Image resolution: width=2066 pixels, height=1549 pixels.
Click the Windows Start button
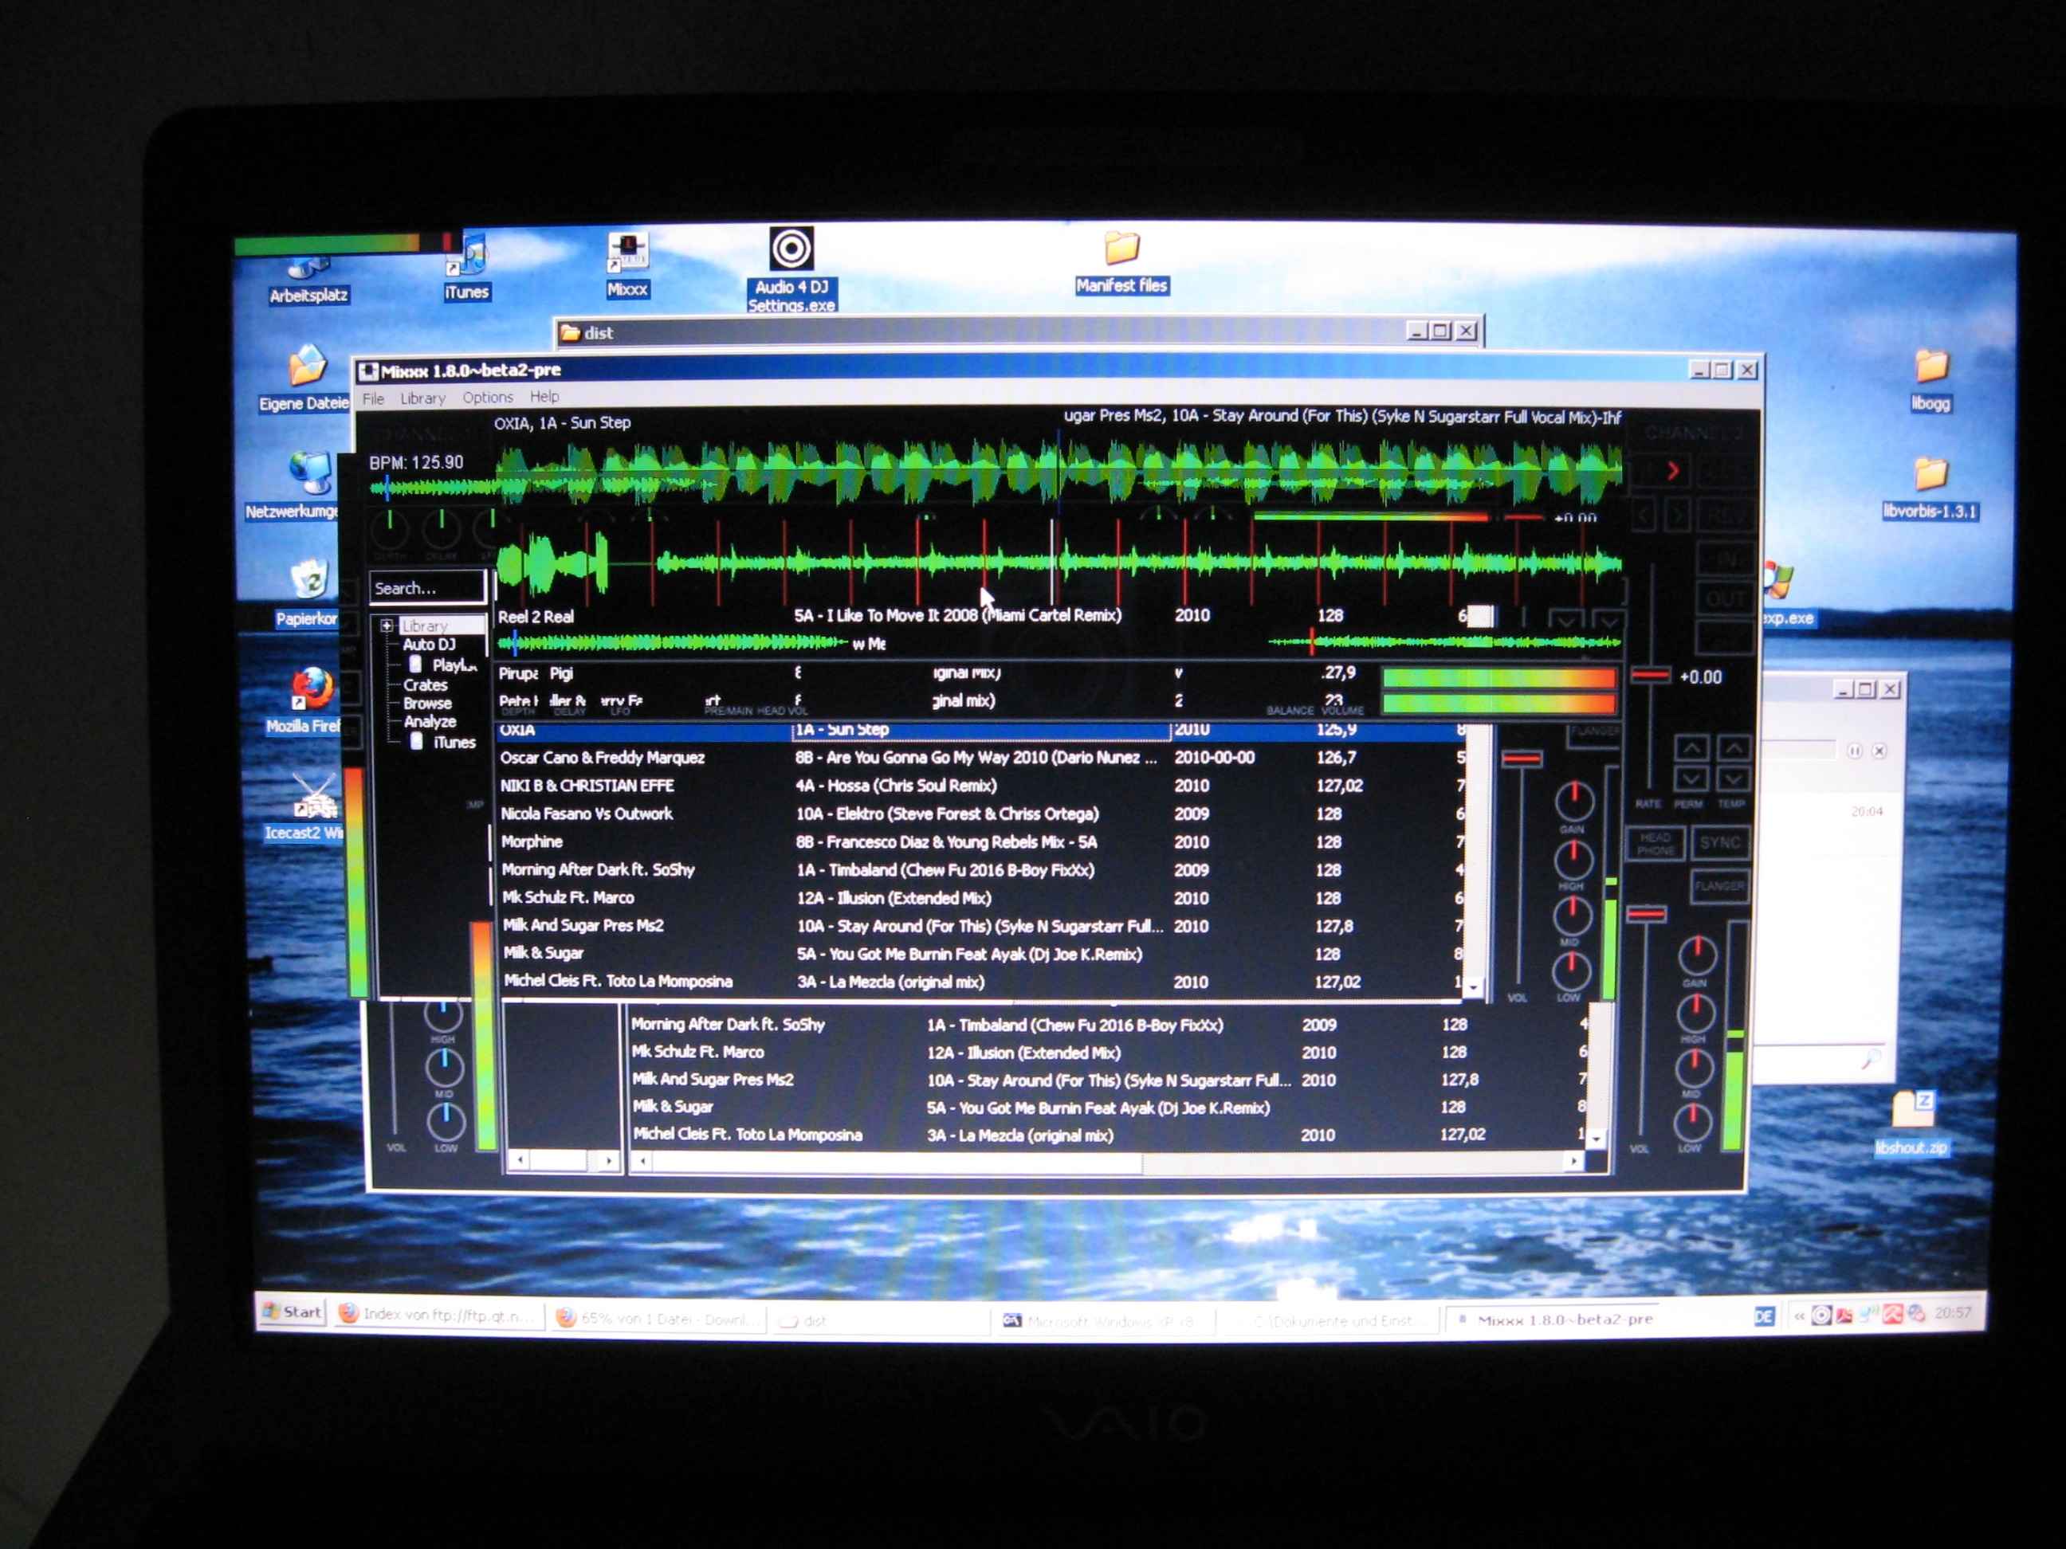(x=293, y=1312)
